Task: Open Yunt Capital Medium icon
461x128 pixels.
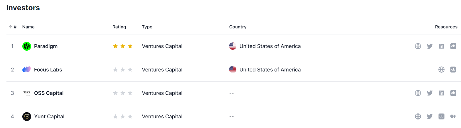Action: click(x=453, y=117)
